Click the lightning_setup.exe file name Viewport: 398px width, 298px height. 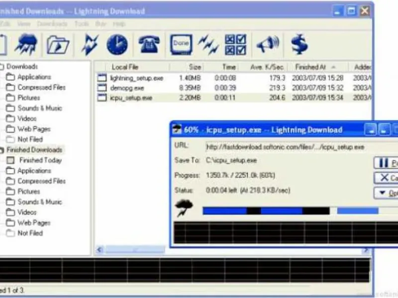[x=136, y=78]
